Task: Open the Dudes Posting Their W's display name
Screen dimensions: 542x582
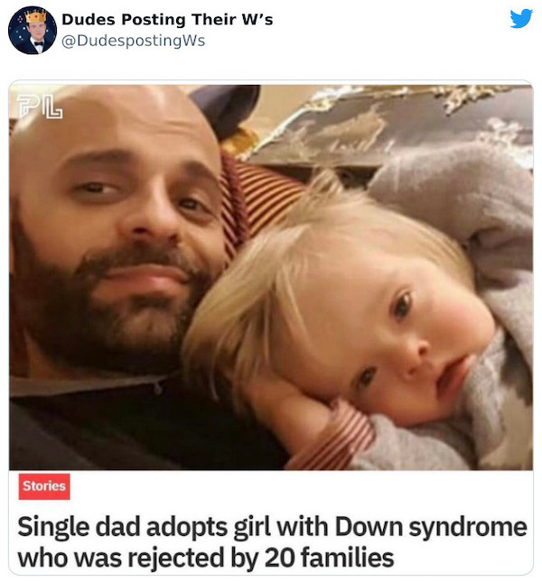Action: pos(167,19)
